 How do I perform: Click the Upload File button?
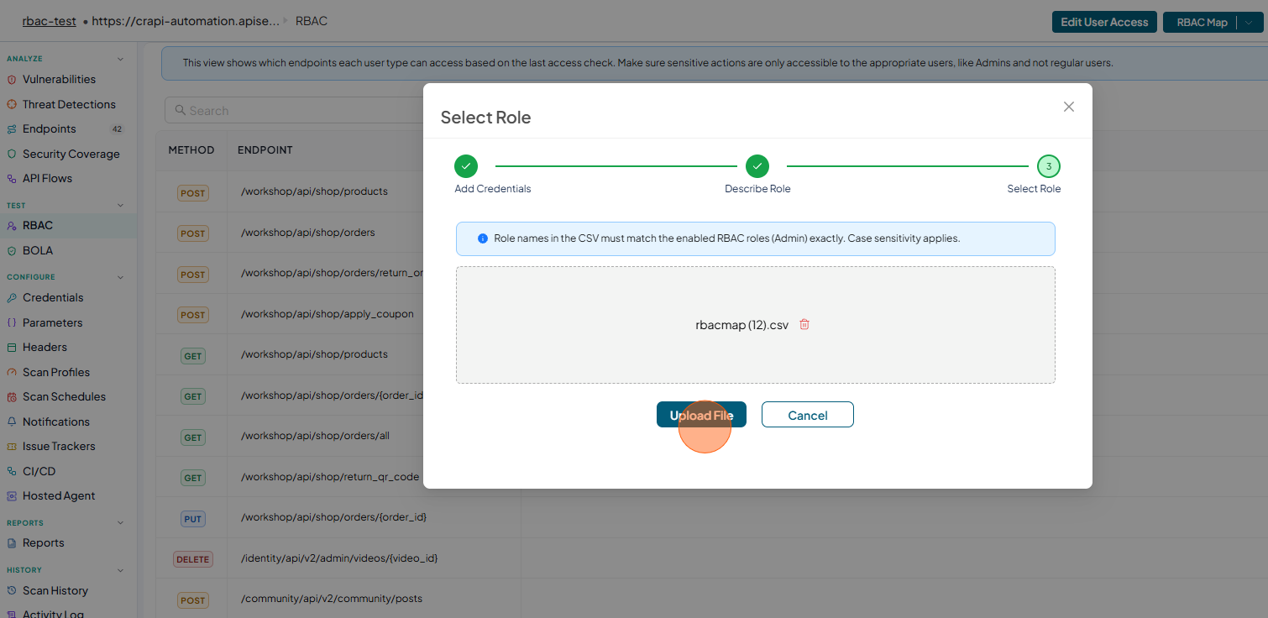[x=701, y=415]
